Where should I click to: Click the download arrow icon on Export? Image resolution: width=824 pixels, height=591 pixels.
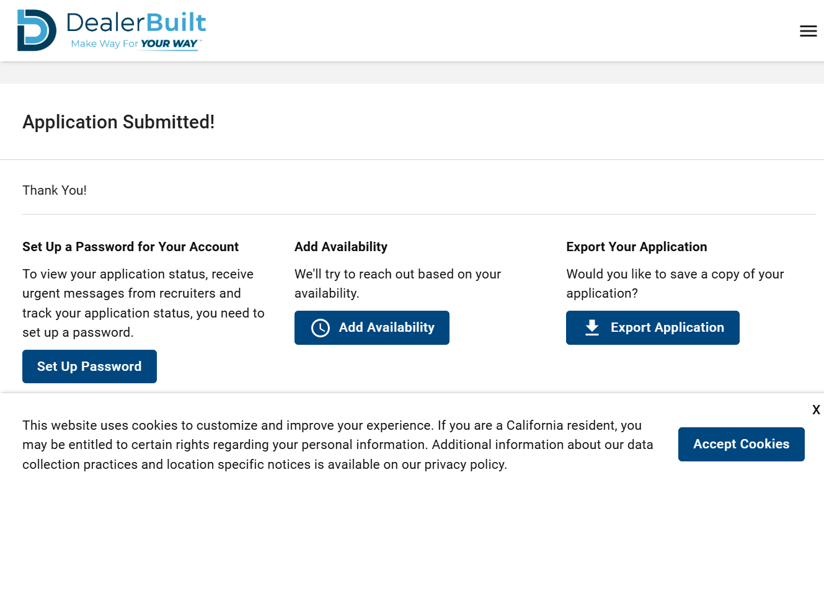pyautogui.click(x=592, y=327)
